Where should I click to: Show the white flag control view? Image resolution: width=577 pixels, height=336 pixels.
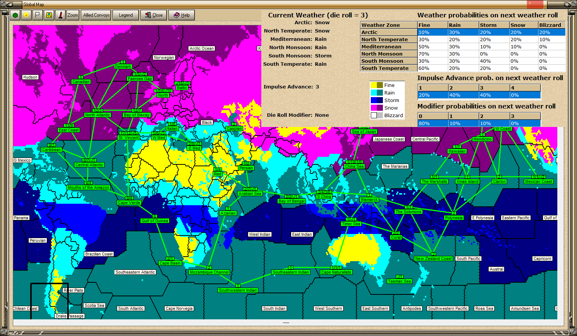[x=37, y=15]
